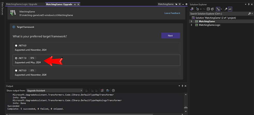
Task: Select the .NET 7.0 STS radio button
Action: [x=16, y=58]
